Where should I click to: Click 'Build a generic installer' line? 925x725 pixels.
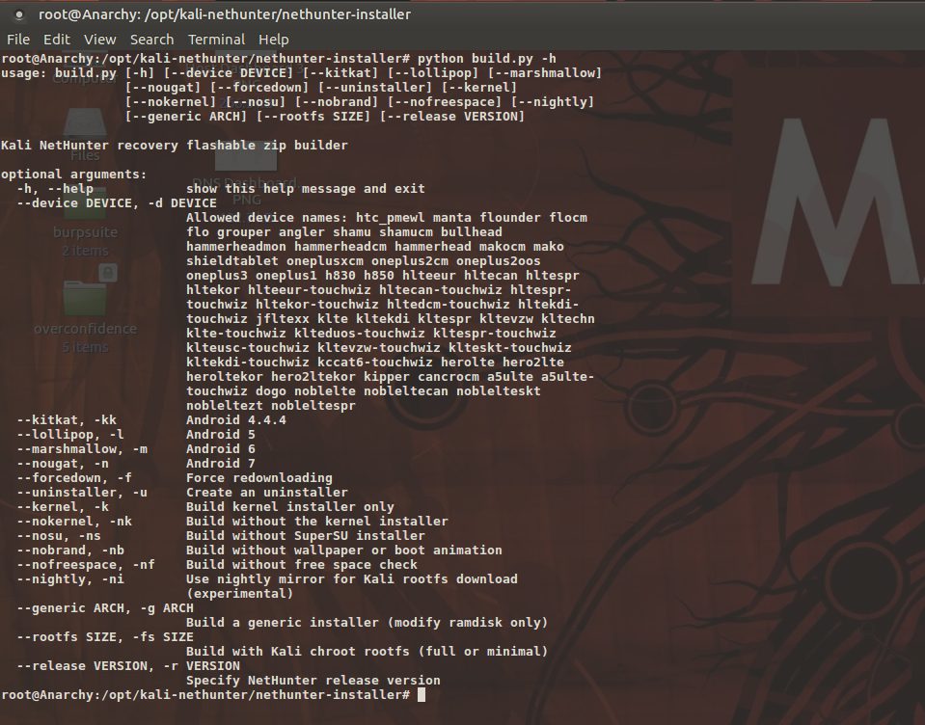[367, 623]
